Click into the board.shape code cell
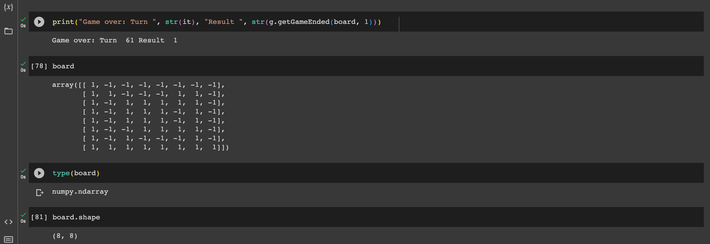710x244 pixels. point(366,217)
